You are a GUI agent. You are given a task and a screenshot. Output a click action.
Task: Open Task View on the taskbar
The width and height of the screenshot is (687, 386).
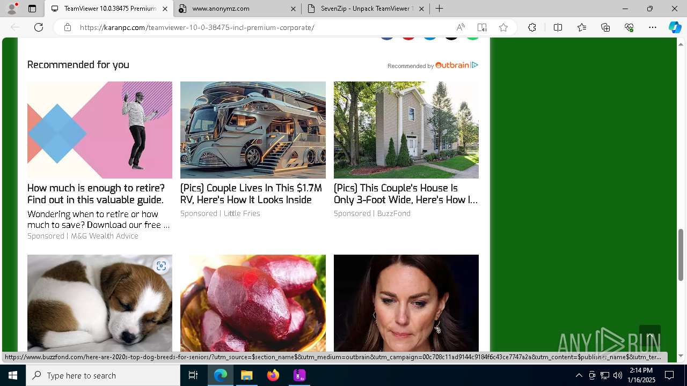pyautogui.click(x=193, y=375)
